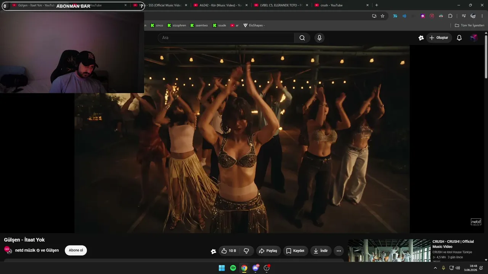Viewport: 488px width, 274px height.
Task: Open Windows Start menu
Action: click(x=222, y=268)
